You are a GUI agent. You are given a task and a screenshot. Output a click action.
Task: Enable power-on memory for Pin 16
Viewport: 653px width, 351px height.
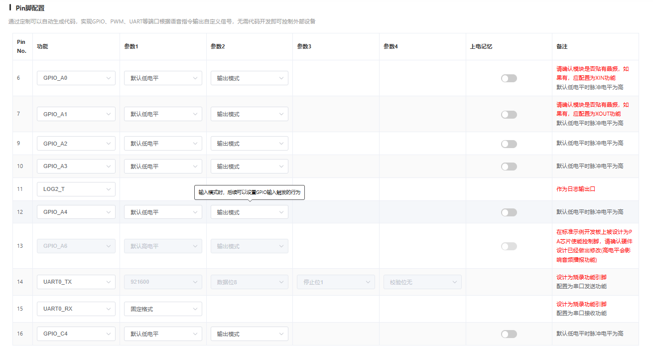point(509,334)
